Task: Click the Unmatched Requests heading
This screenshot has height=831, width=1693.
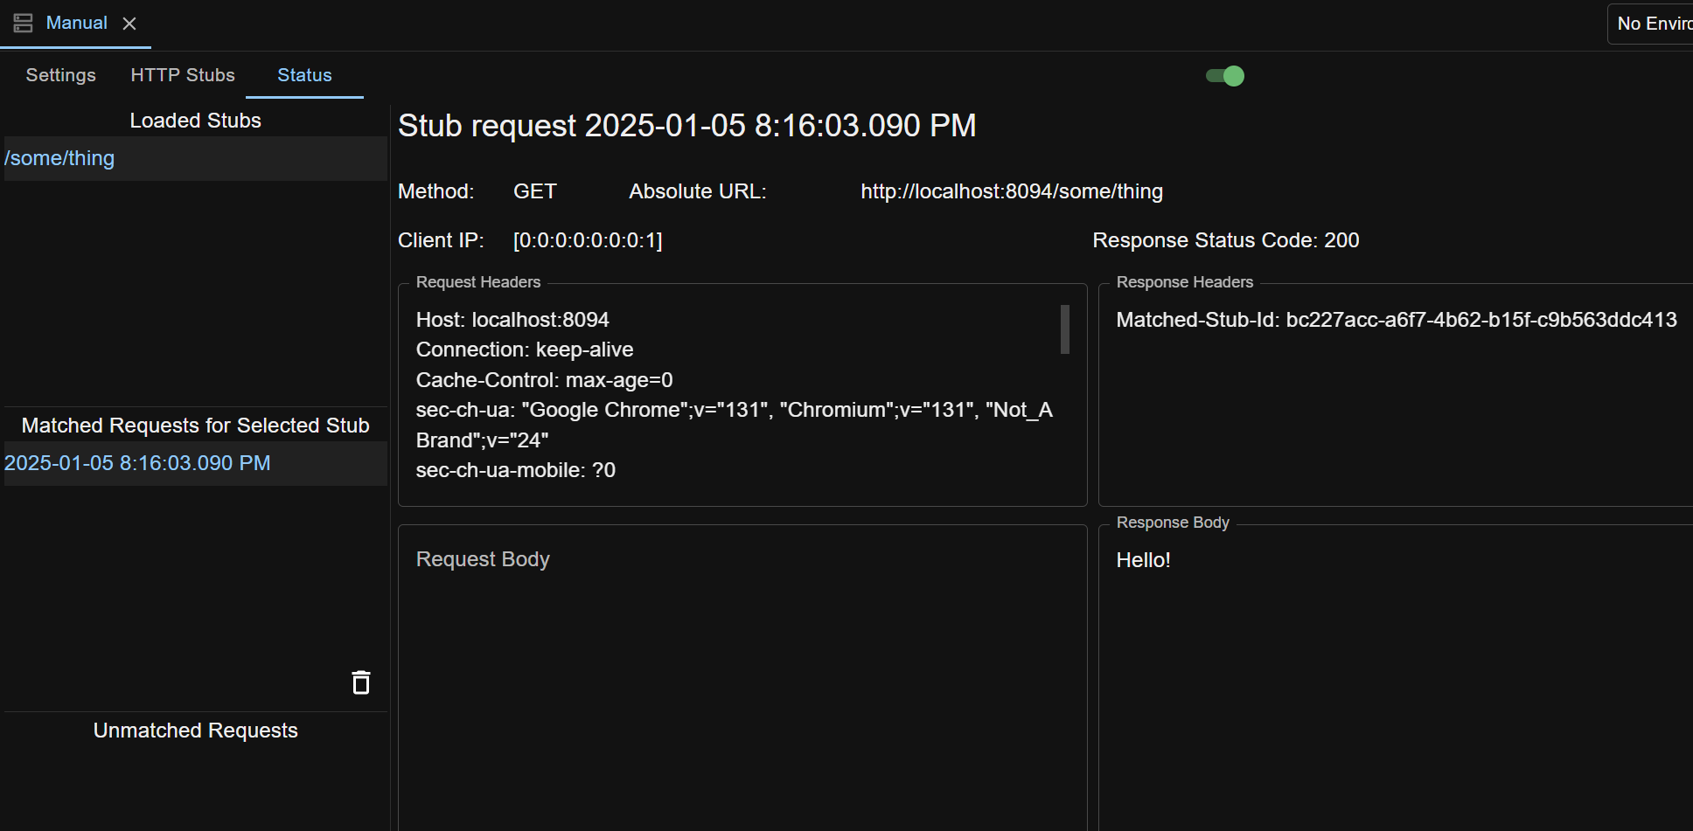Action: [x=196, y=731]
